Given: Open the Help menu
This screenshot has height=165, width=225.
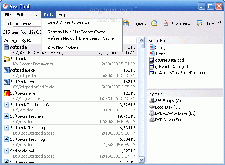Looking at the screenshot, I should click(x=62, y=15).
